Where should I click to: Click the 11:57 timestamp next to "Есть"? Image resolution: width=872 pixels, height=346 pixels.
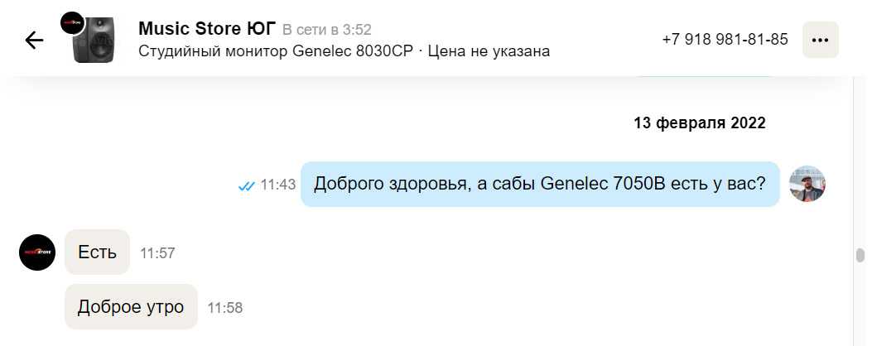157,253
